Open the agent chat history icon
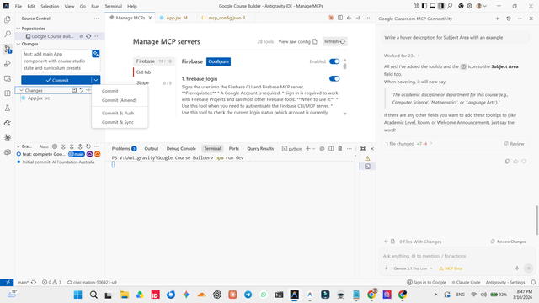The width and height of the screenshot is (539, 303). [x=509, y=19]
